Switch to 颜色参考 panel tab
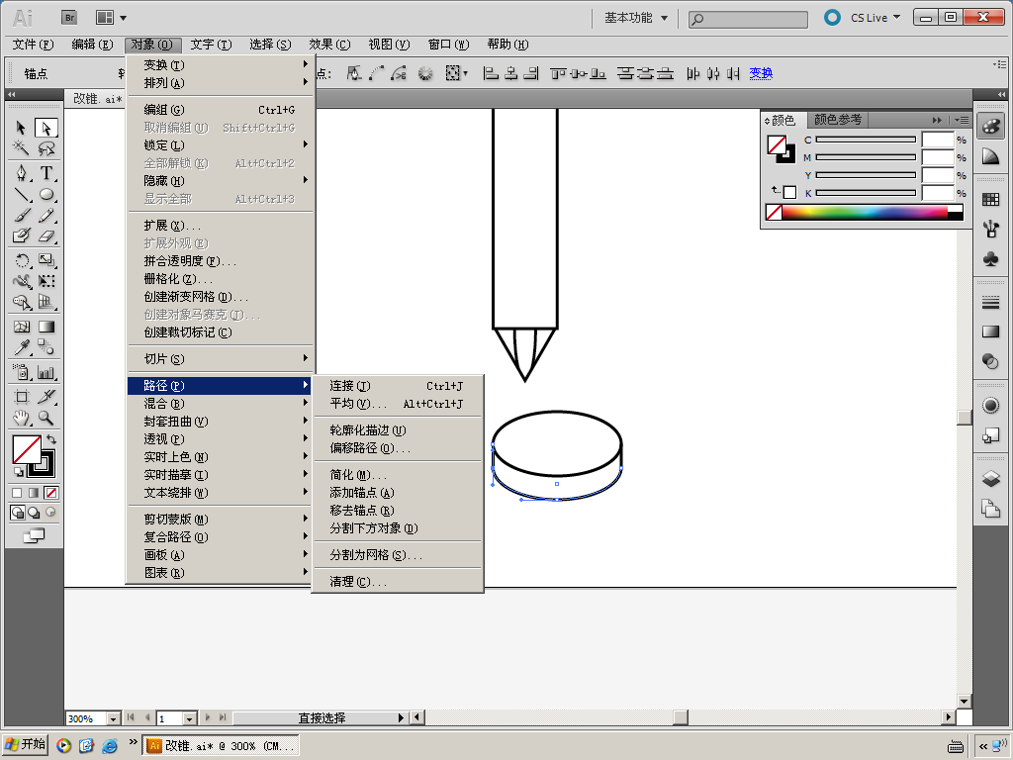The height and width of the screenshot is (760, 1013). point(837,120)
